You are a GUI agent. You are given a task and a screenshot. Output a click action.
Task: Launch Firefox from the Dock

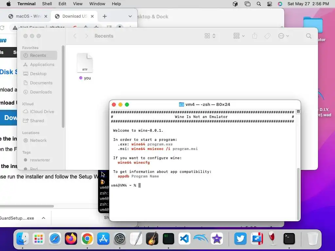(x=71, y=238)
